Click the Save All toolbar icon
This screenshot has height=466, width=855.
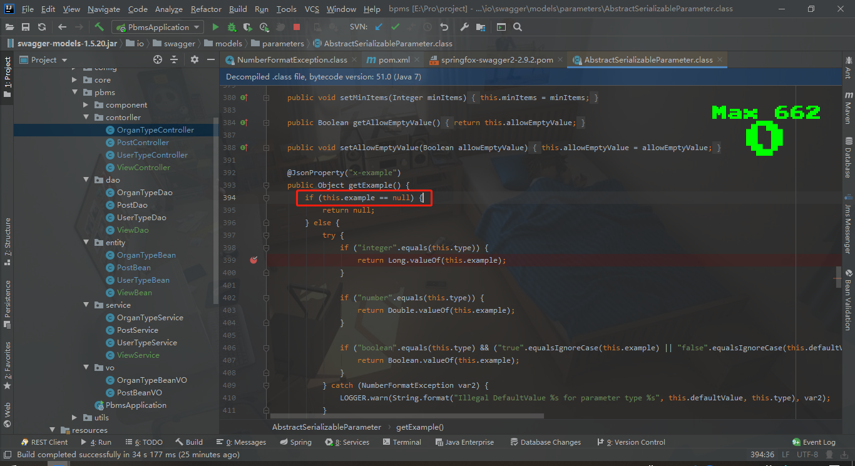26,27
